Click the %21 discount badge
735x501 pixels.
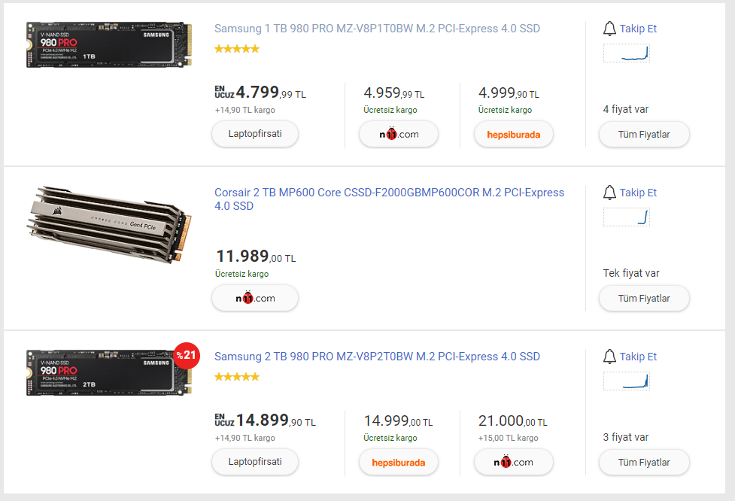[x=186, y=355]
